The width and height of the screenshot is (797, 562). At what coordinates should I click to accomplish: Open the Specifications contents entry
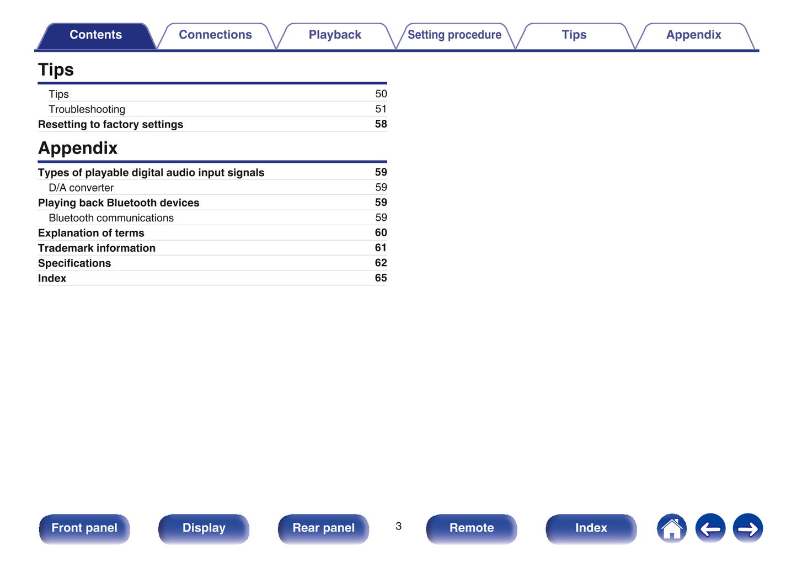pos(74,263)
